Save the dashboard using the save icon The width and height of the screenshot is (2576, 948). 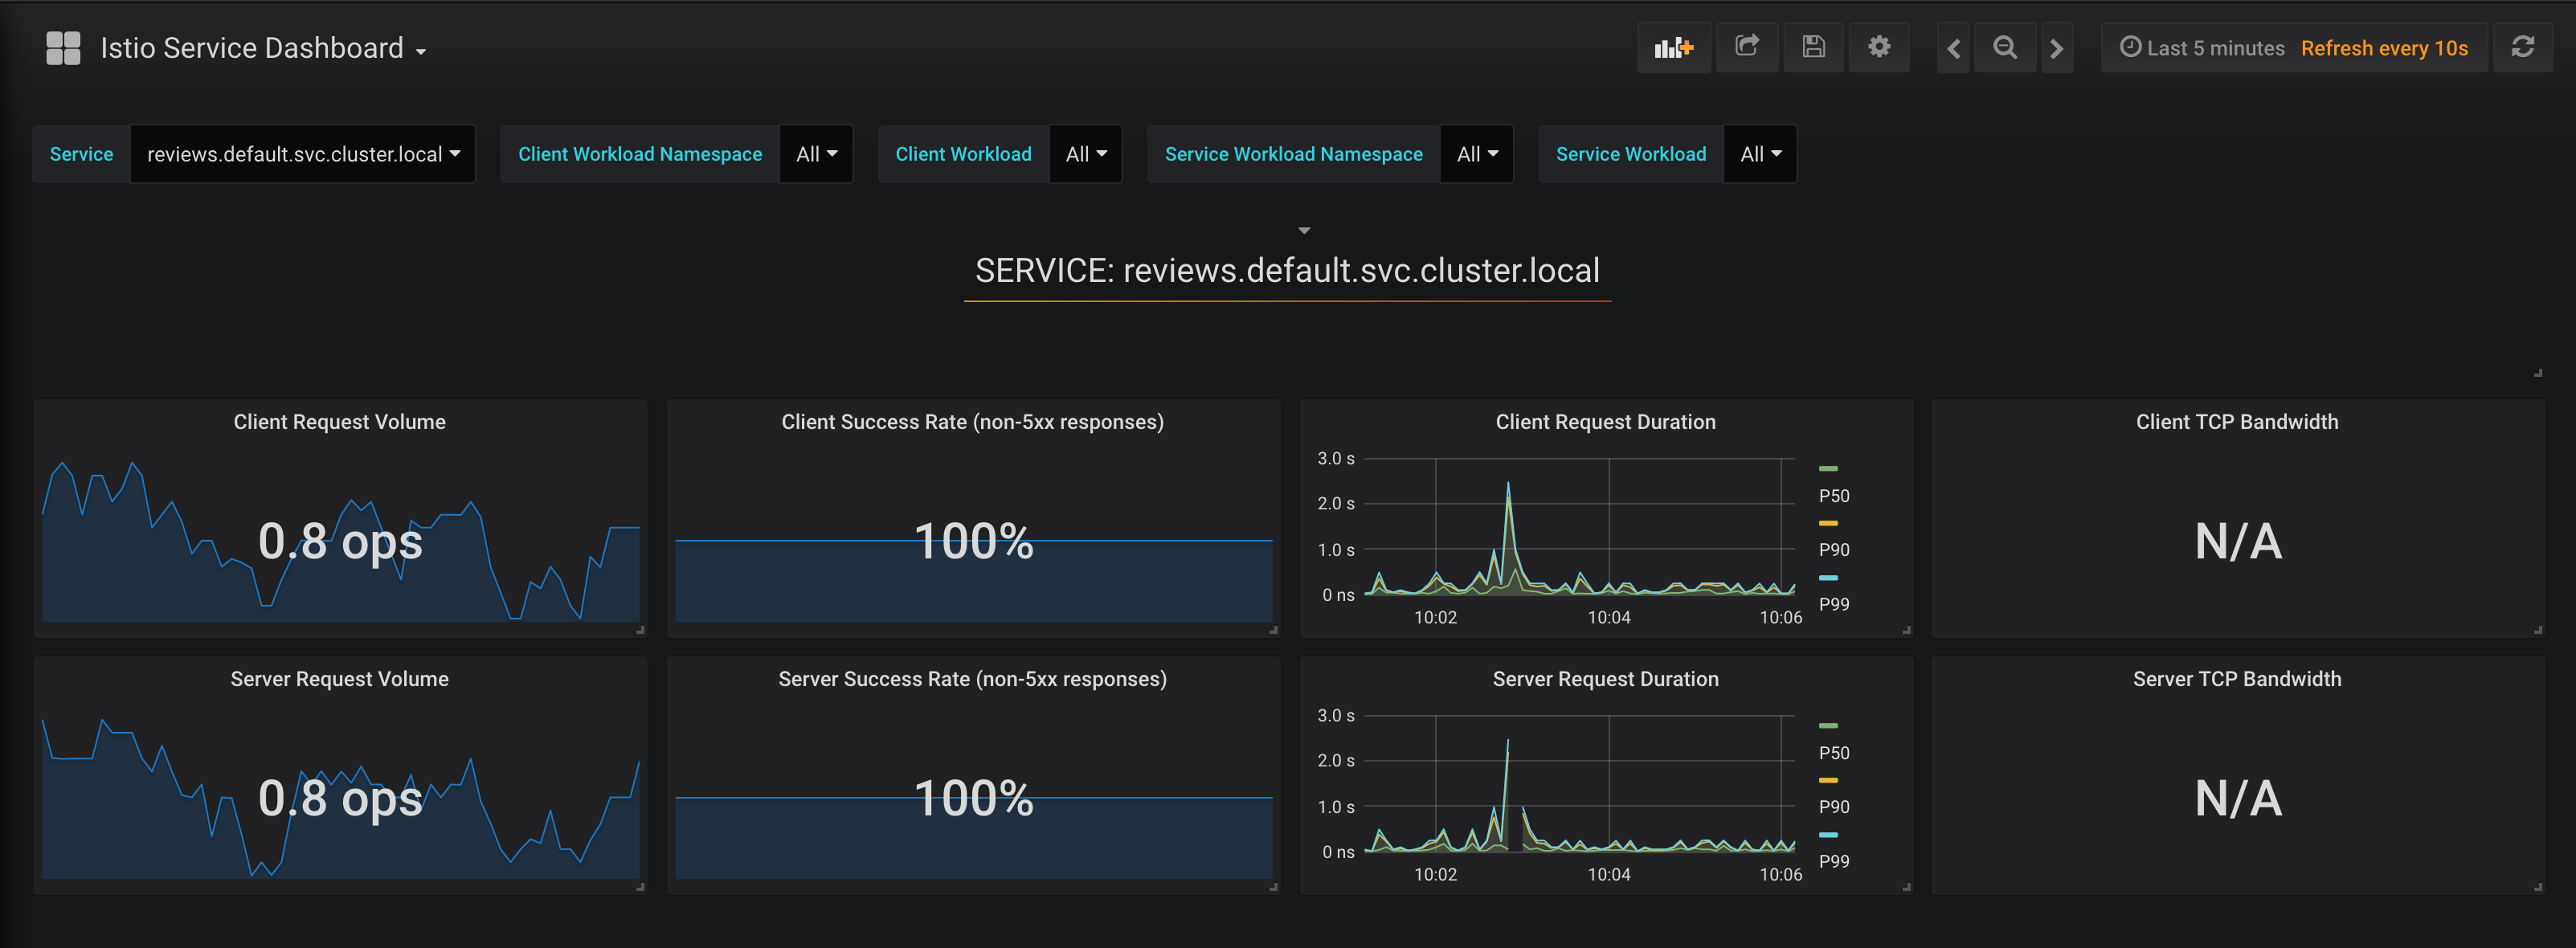(1813, 47)
